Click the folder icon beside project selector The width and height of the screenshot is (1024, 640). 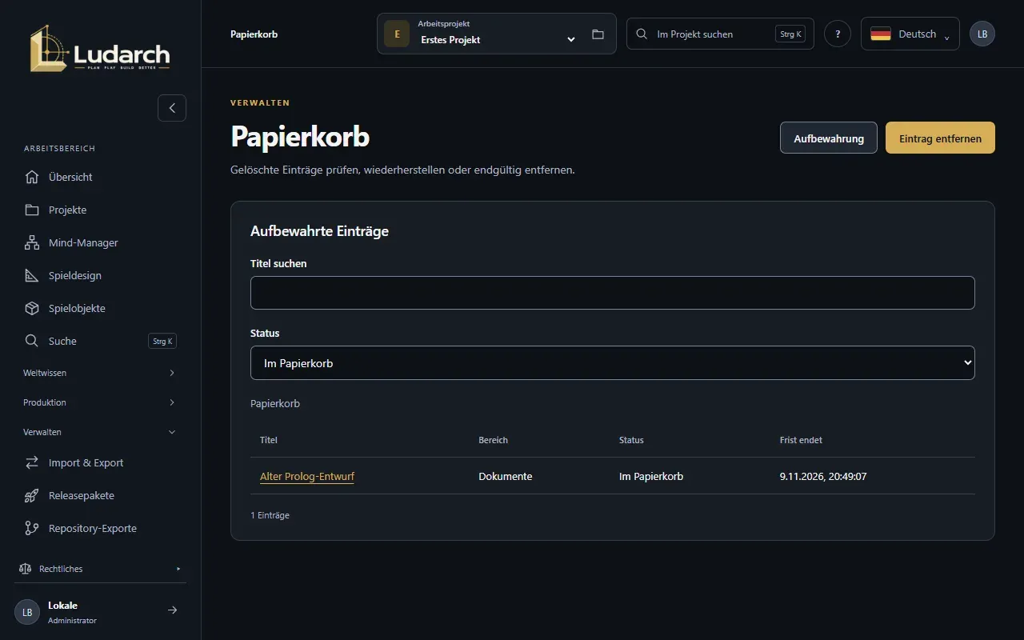tap(598, 34)
